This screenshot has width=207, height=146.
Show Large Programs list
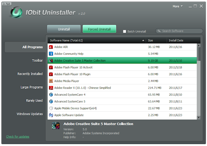tap(31, 87)
